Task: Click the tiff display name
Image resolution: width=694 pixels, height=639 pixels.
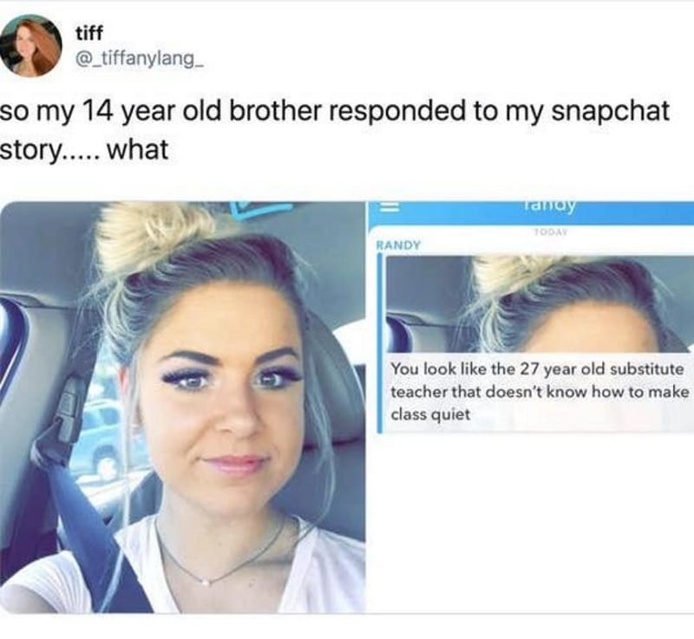Action: pos(89,33)
